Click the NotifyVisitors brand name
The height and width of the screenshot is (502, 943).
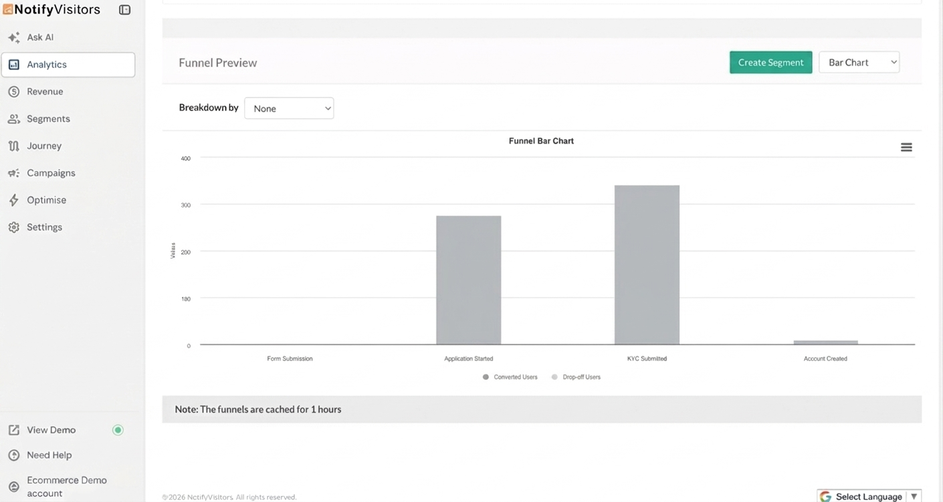[57, 9]
